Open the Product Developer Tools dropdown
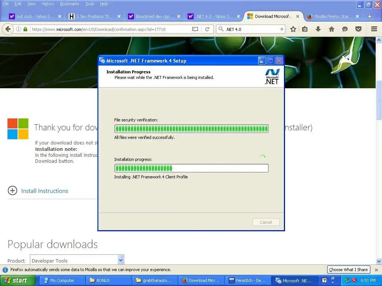The height and width of the screenshot is (286, 382). click(x=77, y=260)
